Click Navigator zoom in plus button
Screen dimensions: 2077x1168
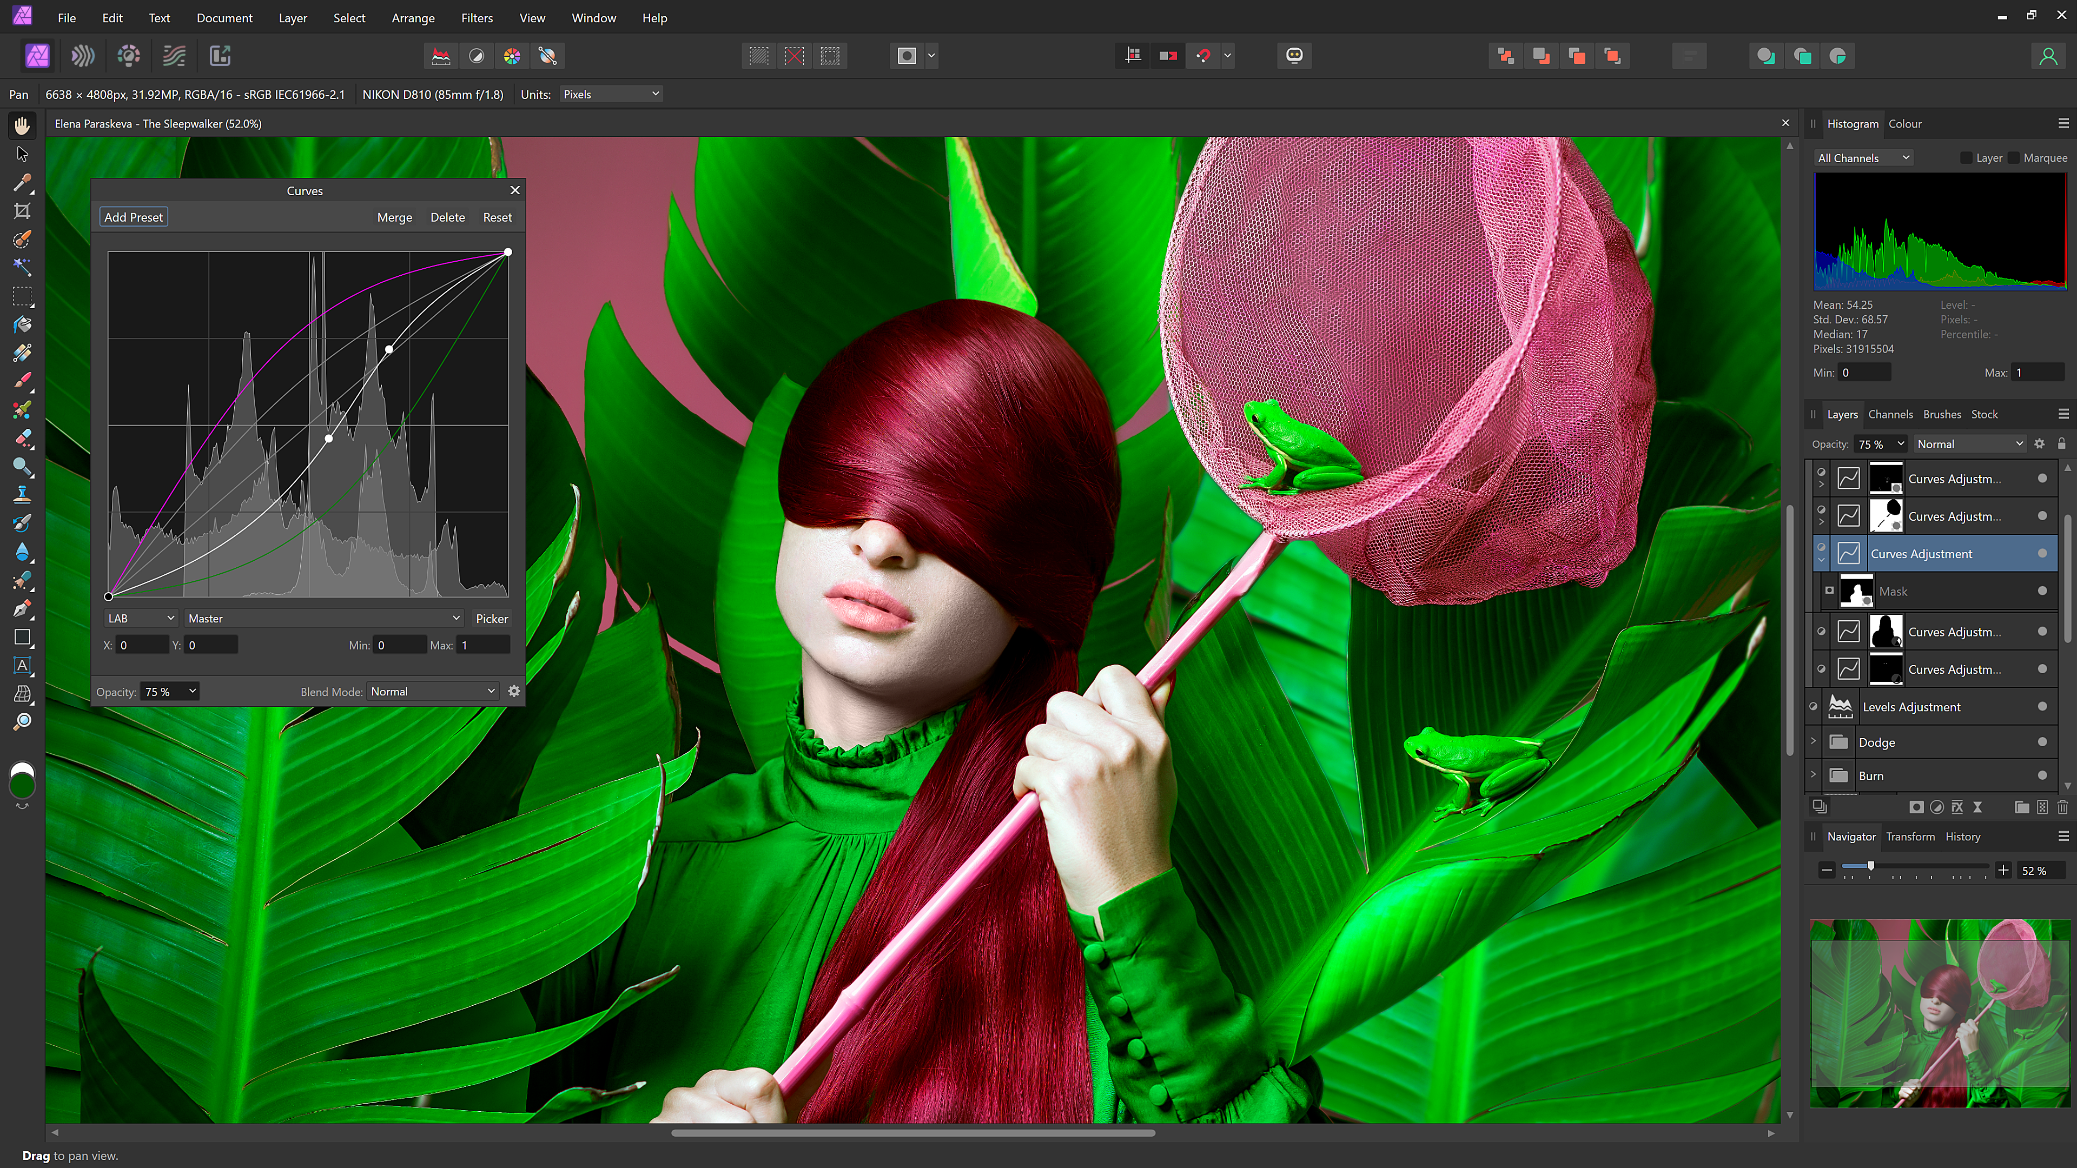[x=2003, y=870]
